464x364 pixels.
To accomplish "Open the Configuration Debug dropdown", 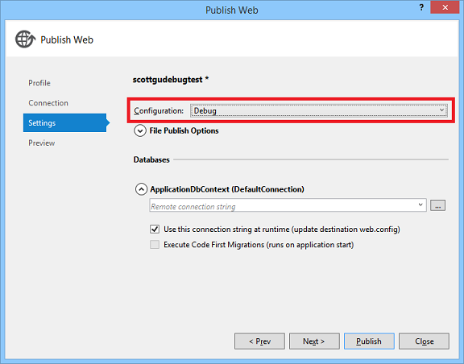I will pos(319,110).
